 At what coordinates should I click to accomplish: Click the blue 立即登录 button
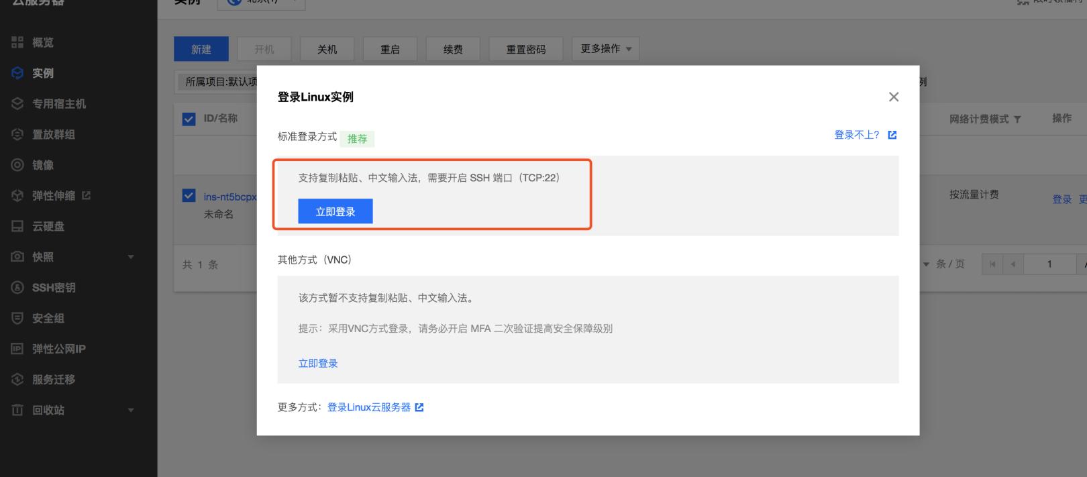[x=335, y=211]
